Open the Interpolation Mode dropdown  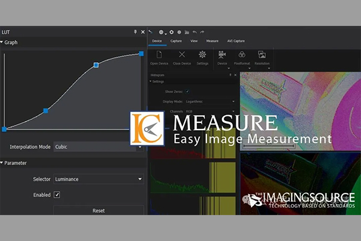[99, 146]
